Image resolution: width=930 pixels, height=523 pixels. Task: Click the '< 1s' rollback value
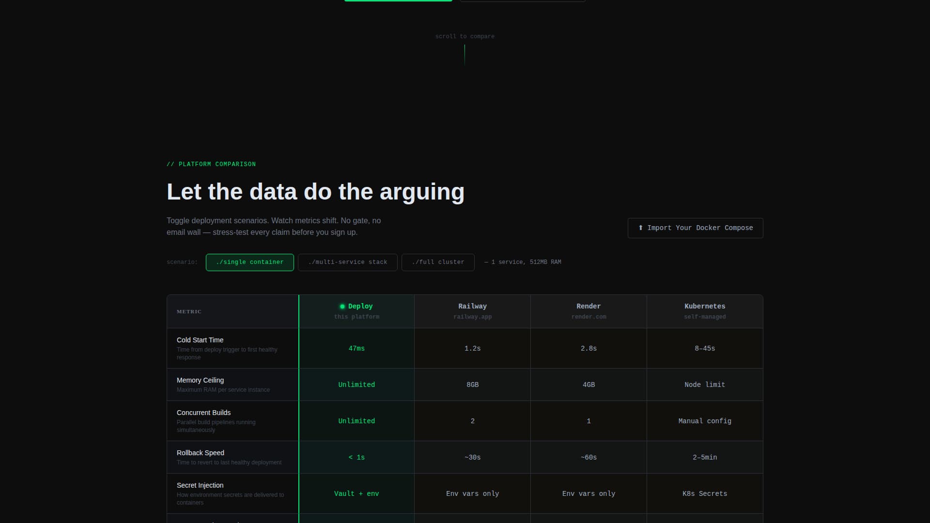(x=356, y=458)
